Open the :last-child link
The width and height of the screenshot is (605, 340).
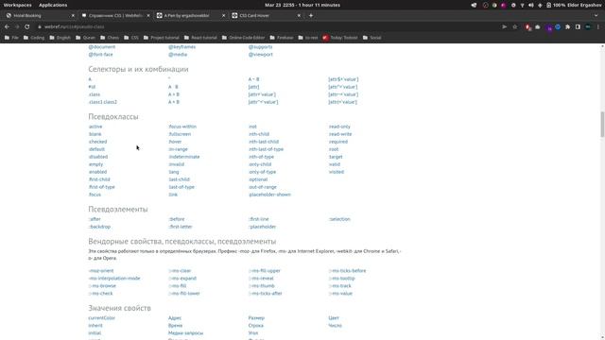point(179,179)
